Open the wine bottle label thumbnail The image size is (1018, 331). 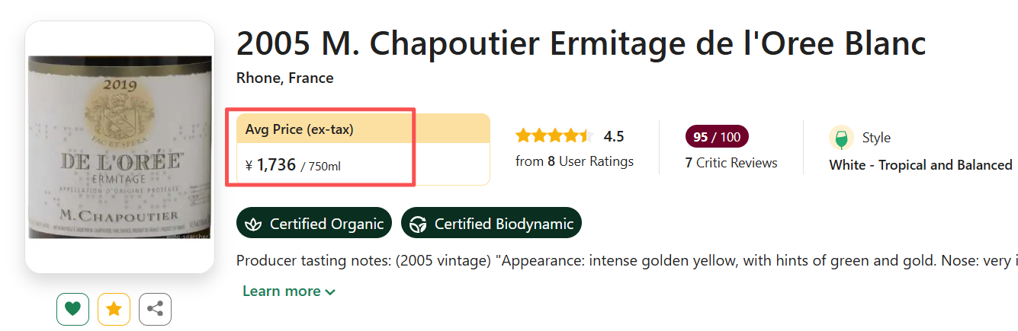point(120,147)
